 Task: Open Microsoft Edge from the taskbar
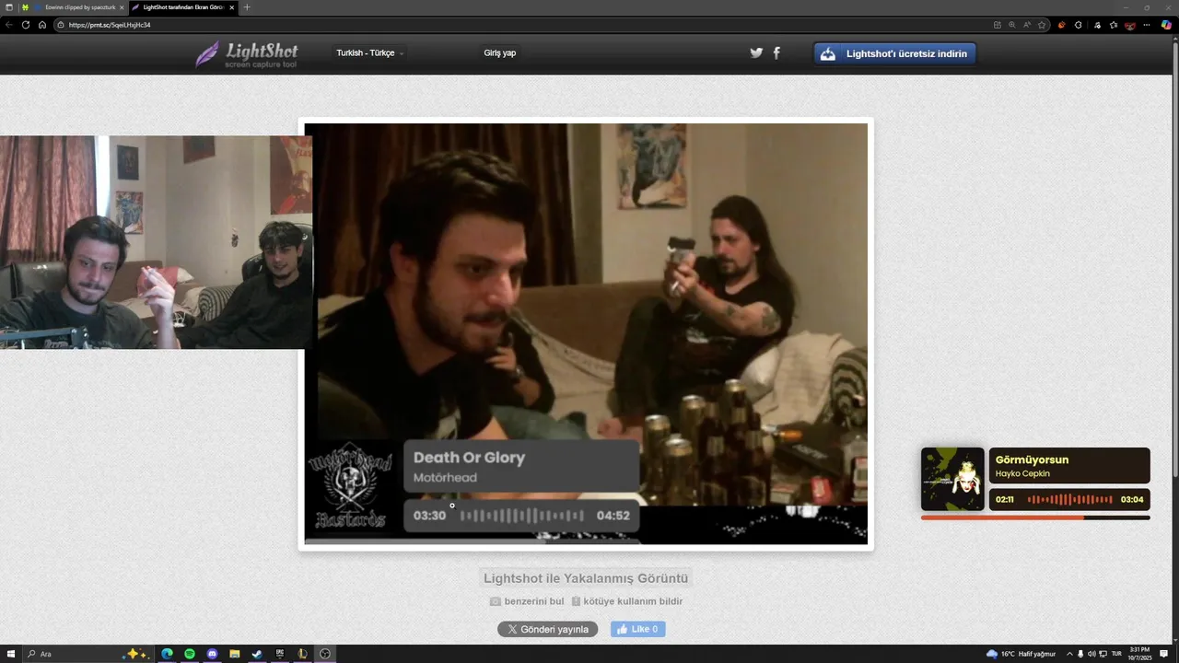pyautogui.click(x=168, y=654)
